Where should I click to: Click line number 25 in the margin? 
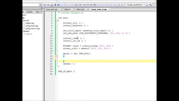(x=51, y=74)
